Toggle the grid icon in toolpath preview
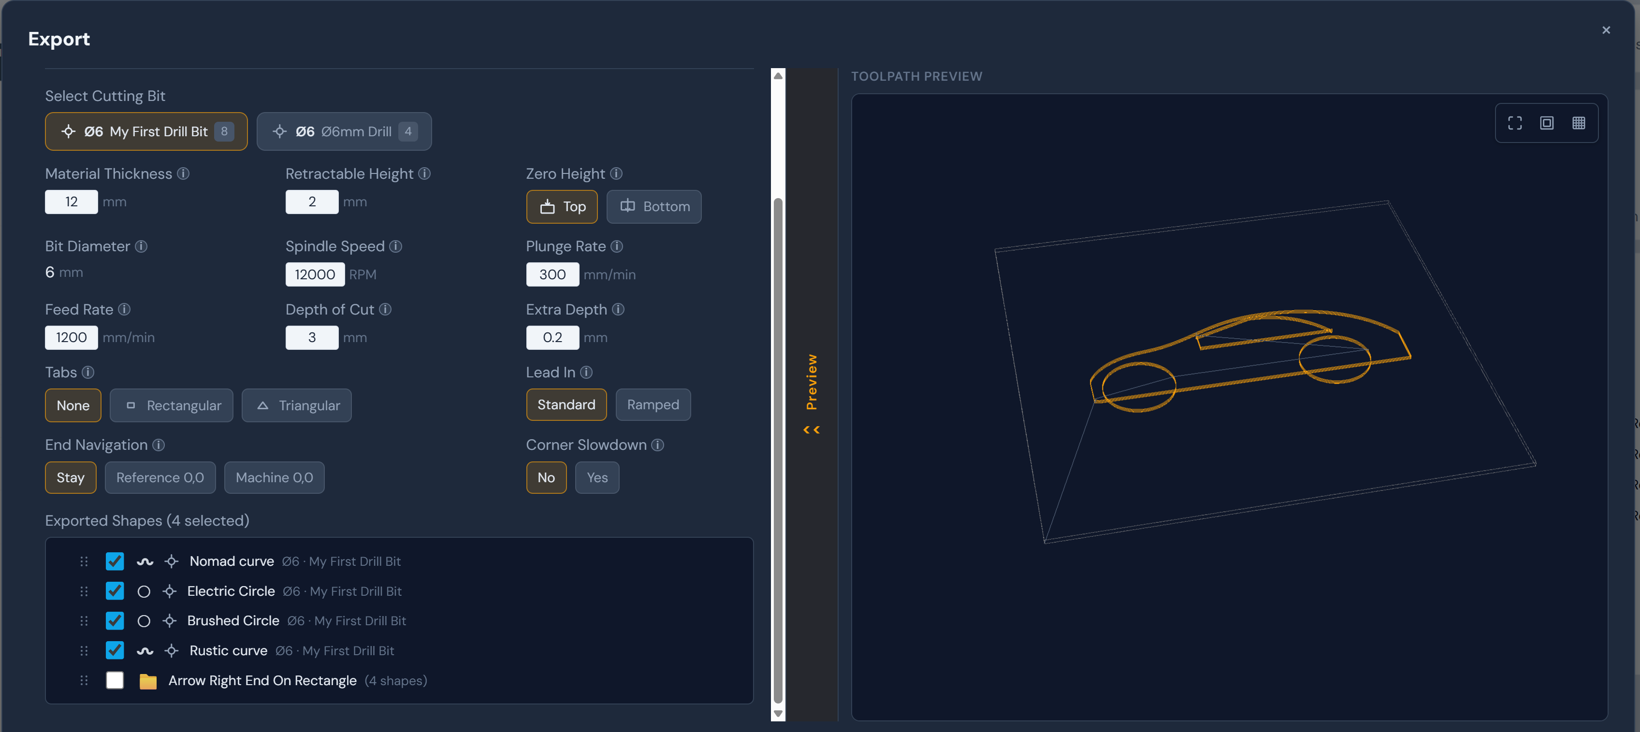Image resolution: width=1640 pixels, height=732 pixels. 1578,123
